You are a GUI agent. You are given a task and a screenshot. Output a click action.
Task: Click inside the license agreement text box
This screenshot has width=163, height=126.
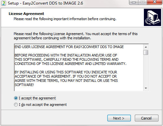(79, 68)
